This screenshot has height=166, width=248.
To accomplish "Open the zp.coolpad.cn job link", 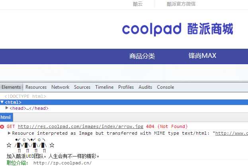I will (62, 163).
